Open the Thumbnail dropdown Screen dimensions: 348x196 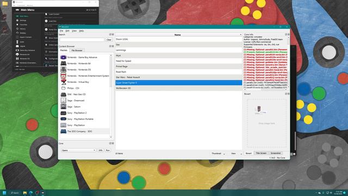[217, 154]
